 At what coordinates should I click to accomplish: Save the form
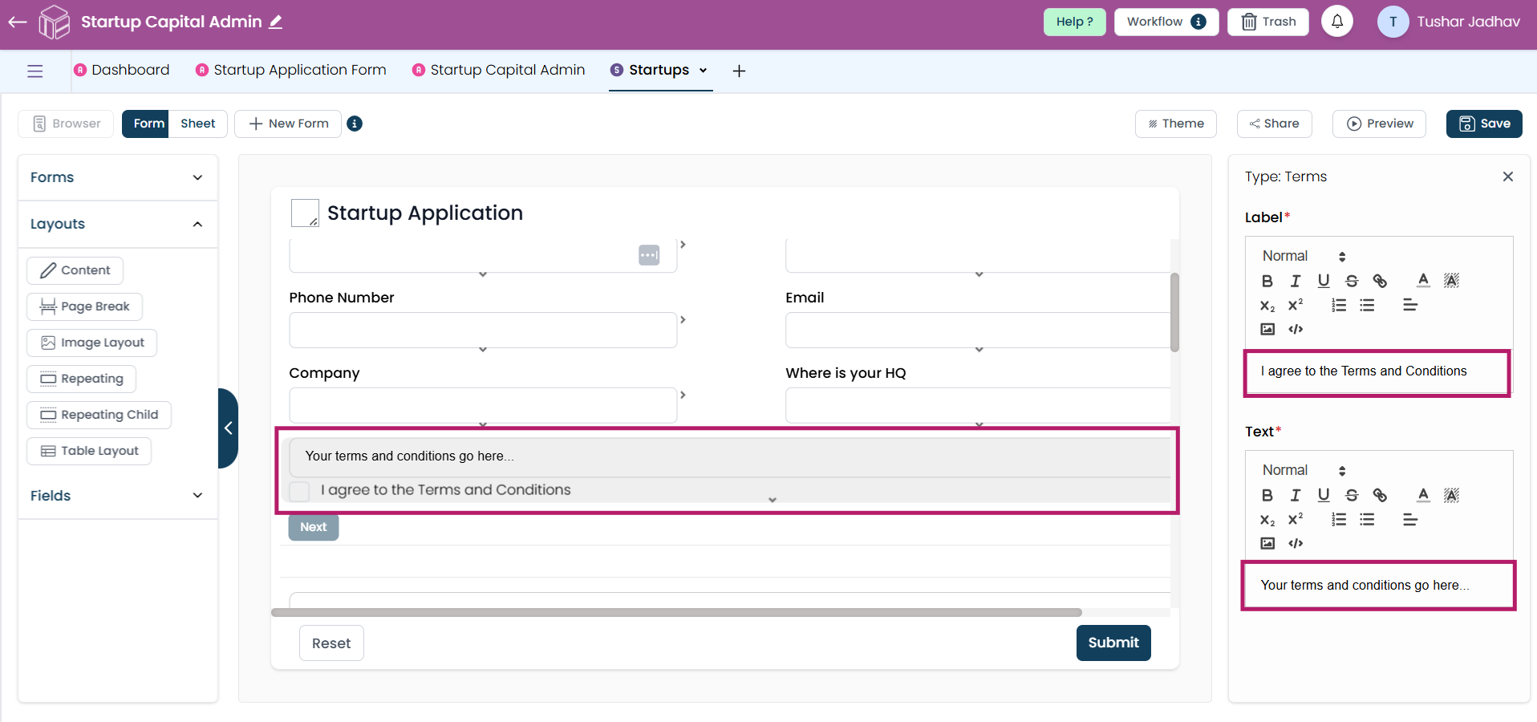tap(1484, 124)
